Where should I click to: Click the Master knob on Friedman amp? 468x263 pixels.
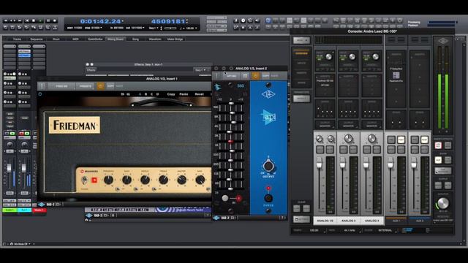[x=181, y=180]
